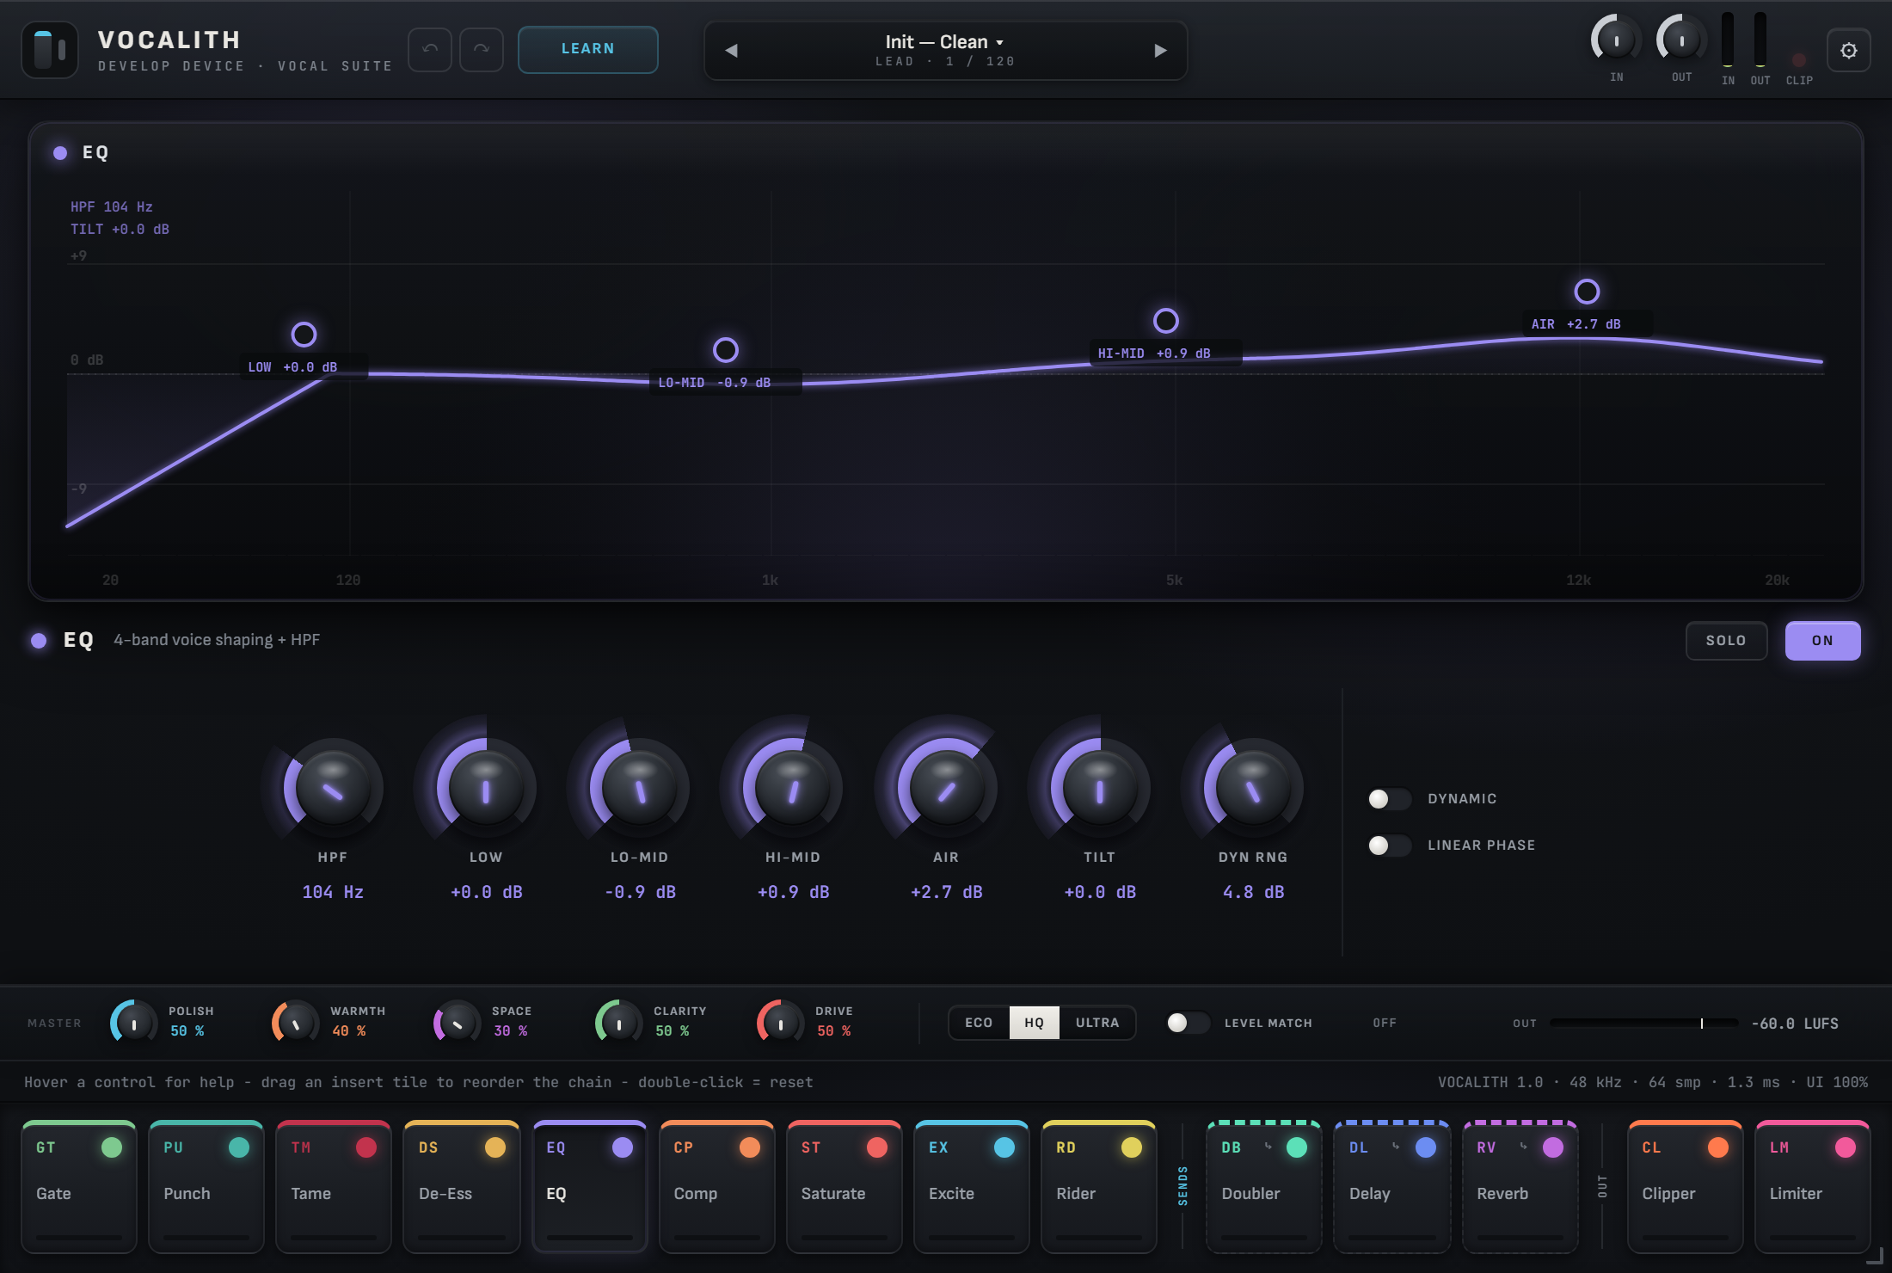Toggle the EQ tile power dot
This screenshot has height=1273, width=1892.
623,1147
